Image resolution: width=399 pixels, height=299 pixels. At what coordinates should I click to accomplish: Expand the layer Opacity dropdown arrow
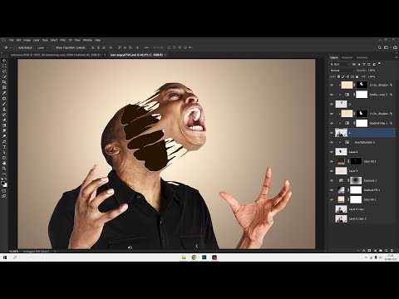click(378, 71)
